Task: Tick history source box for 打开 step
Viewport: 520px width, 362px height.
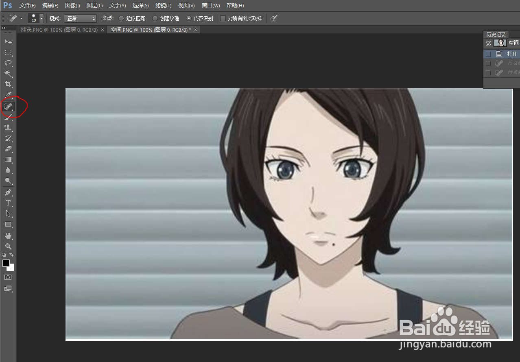Action: tap(488, 54)
